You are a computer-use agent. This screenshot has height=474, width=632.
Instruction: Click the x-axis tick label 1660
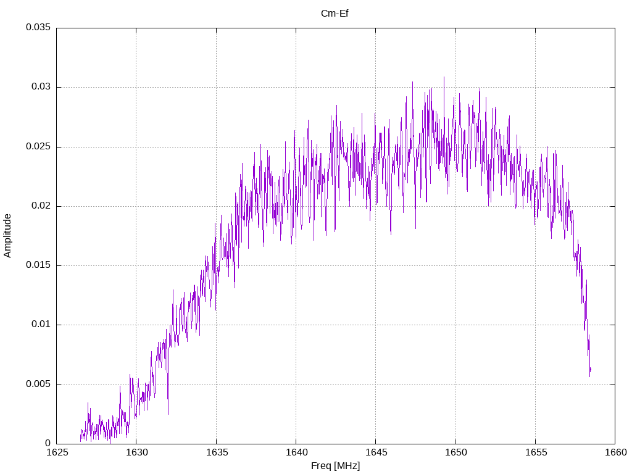[616, 452]
